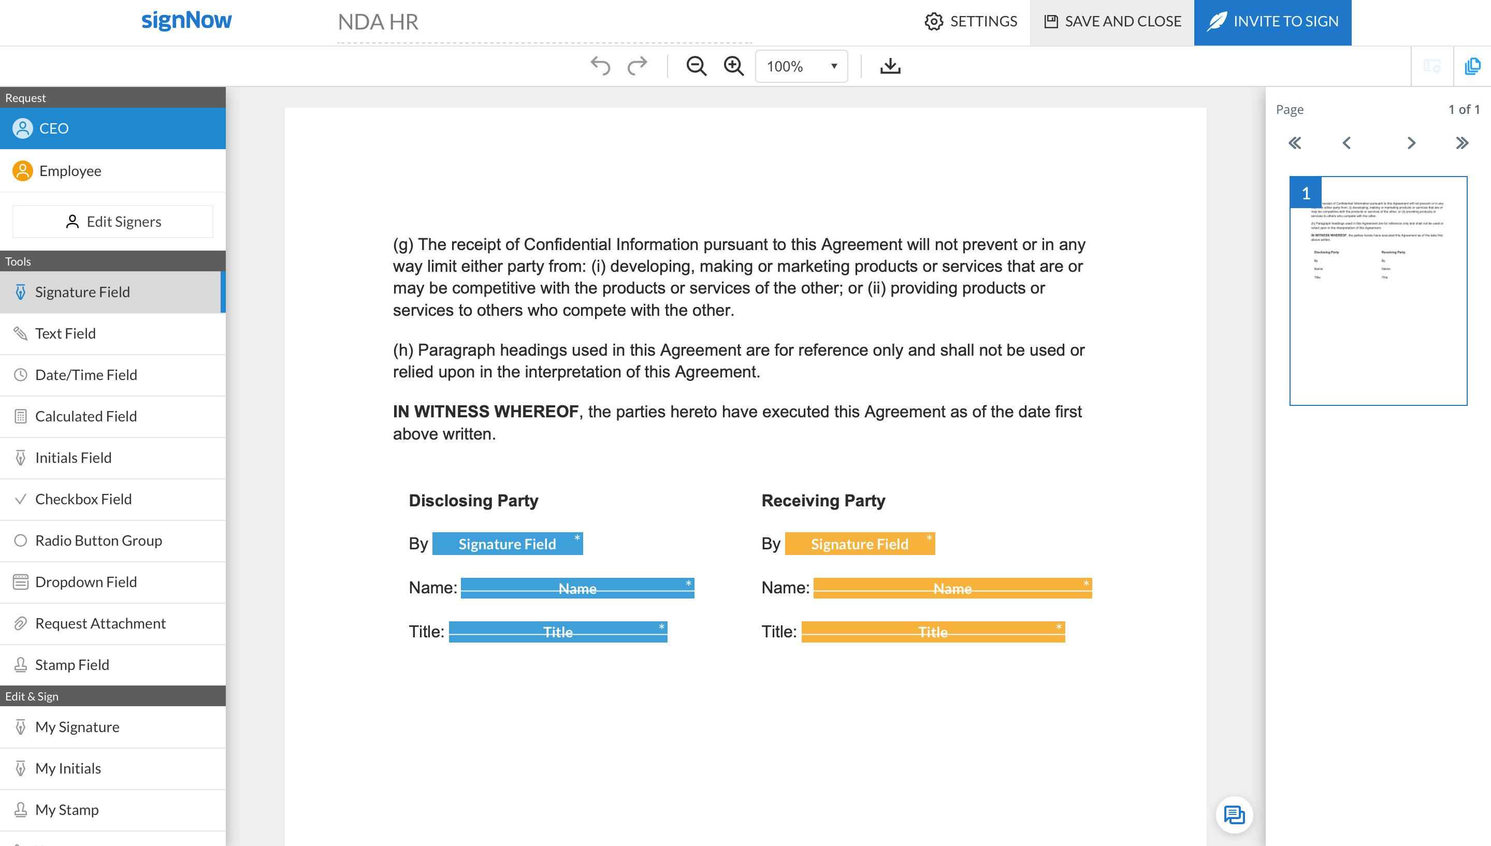Choose the Initials Field tool
Image resolution: width=1491 pixels, height=846 pixels.
click(73, 457)
